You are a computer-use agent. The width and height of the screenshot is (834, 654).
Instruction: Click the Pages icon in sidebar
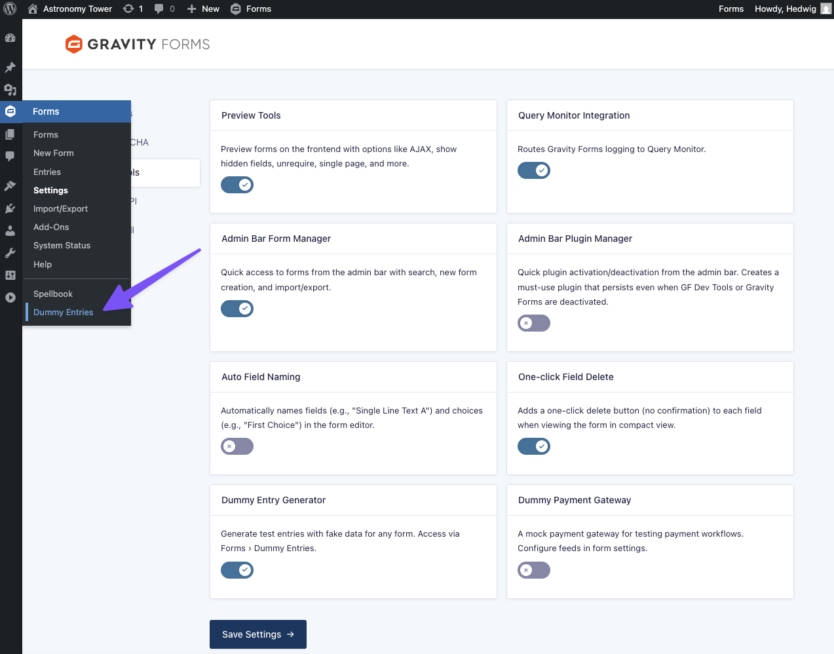click(10, 134)
